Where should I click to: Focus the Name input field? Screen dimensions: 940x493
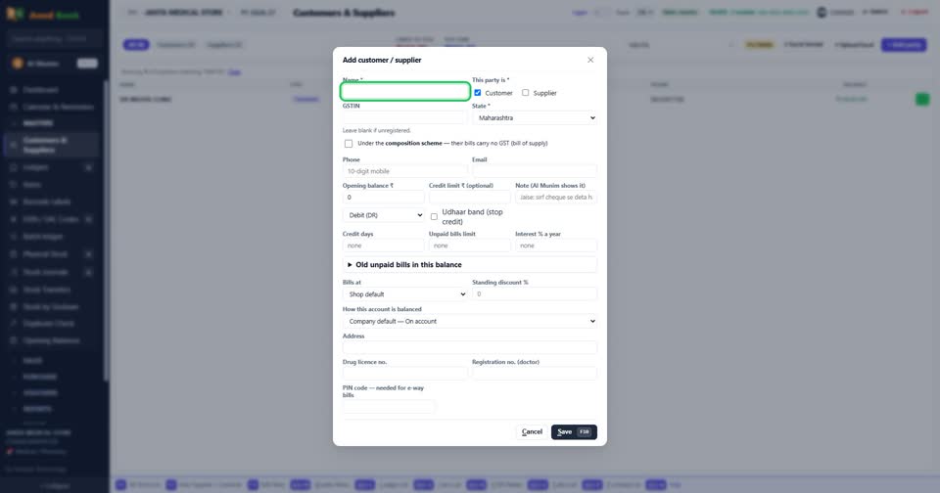[405, 91]
